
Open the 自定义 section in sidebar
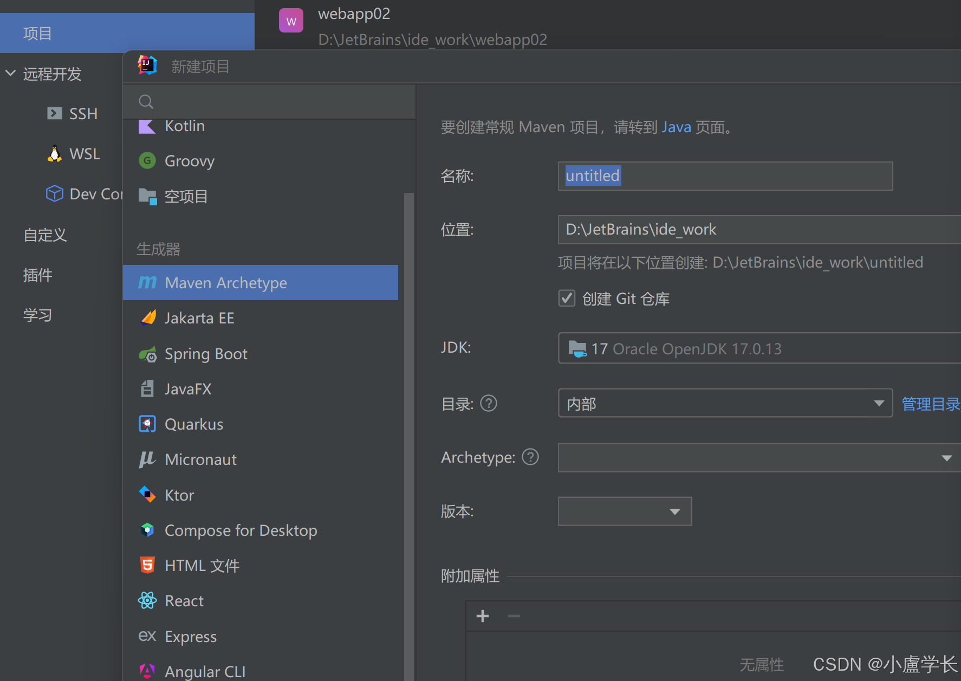click(45, 235)
